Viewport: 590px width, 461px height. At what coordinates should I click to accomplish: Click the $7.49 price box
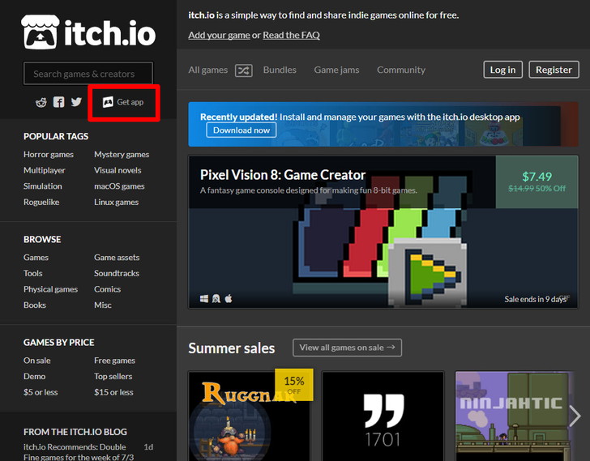[537, 181]
